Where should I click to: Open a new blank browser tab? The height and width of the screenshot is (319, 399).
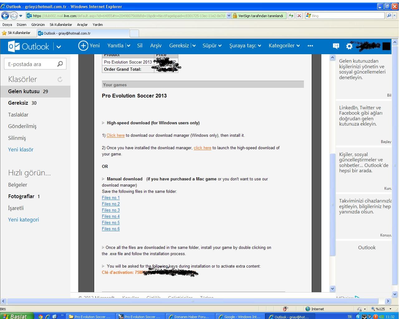134,33
